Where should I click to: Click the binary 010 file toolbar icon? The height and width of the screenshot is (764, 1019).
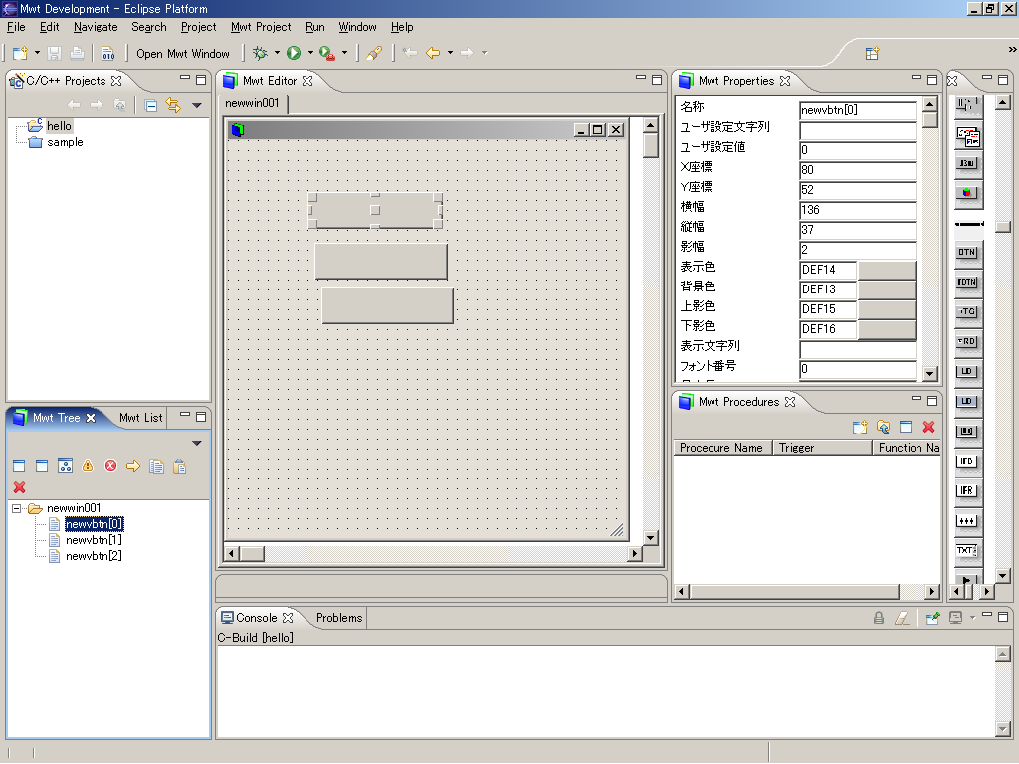pyautogui.click(x=107, y=53)
